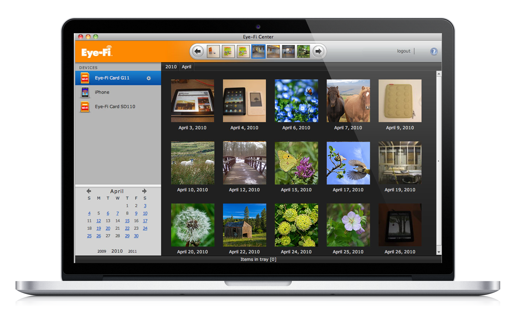Image resolution: width=516 pixels, height=310 pixels.
Task: Open the April 20, 2010 dandelion photo
Action: point(193,225)
